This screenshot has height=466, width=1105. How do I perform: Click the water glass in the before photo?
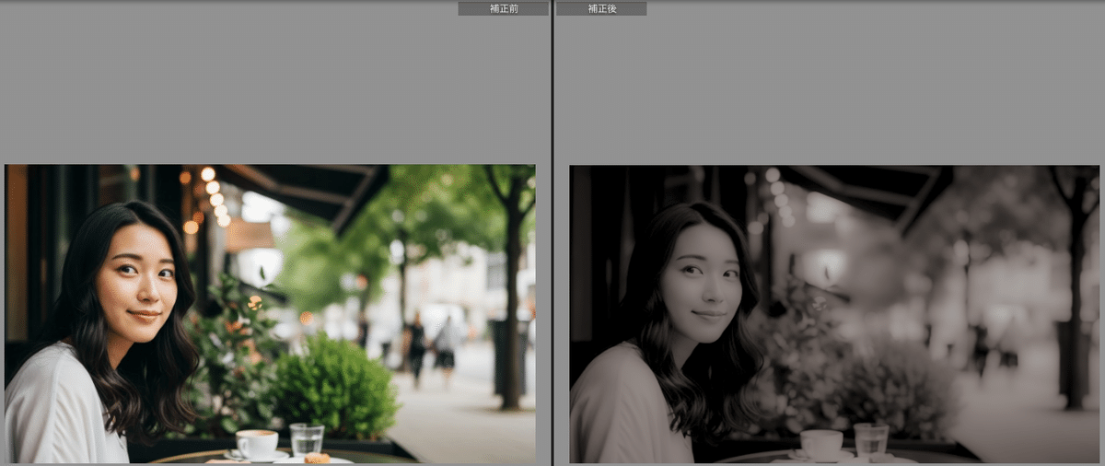(307, 438)
